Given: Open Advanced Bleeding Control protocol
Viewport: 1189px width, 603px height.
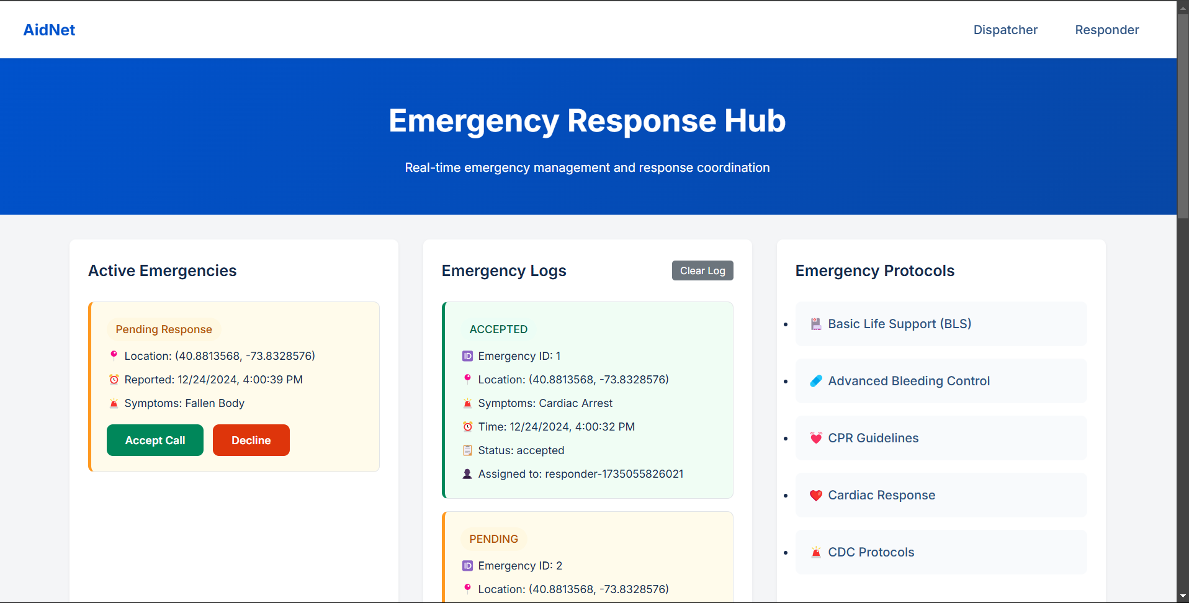Looking at the screenshot, I should click(941, 381).
